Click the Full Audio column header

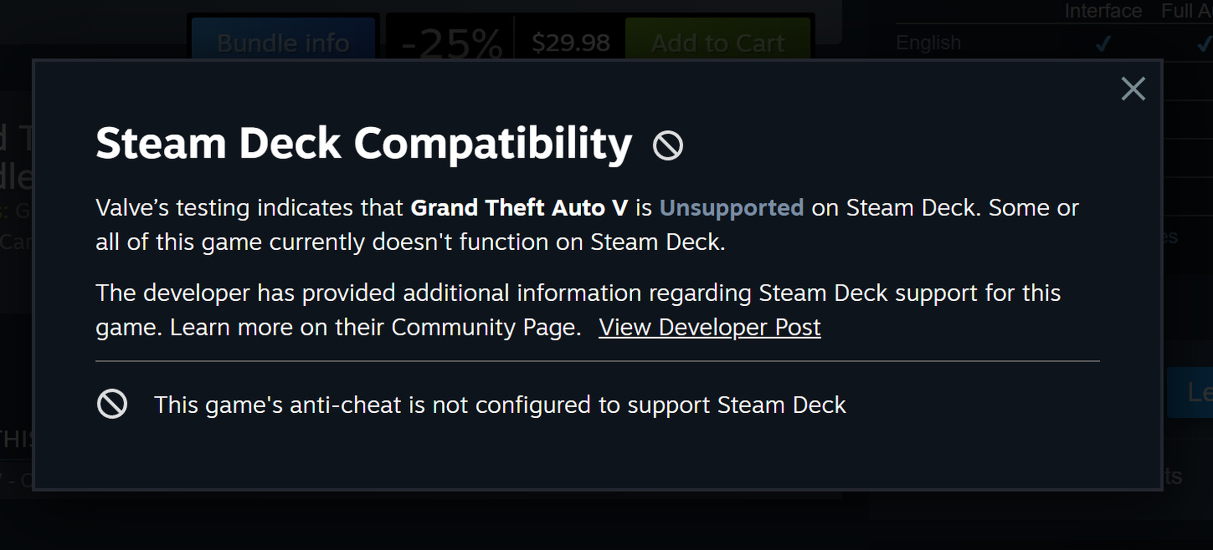(x=1187, y=11)
